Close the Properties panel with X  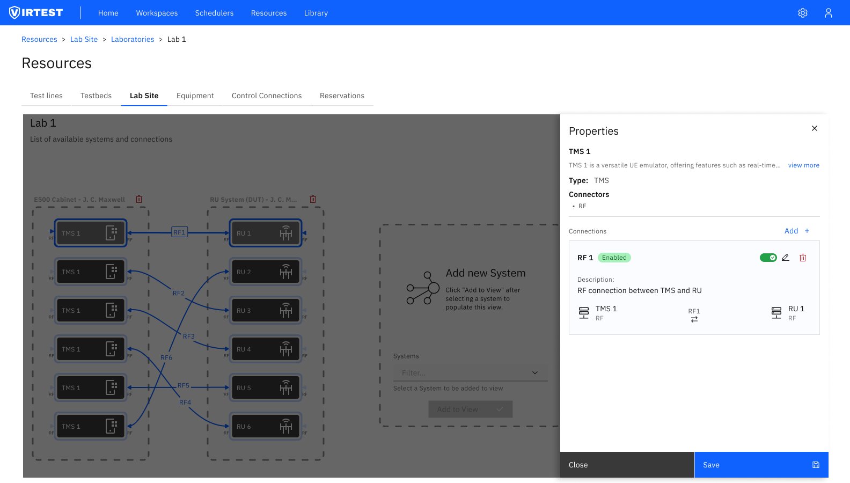click(x=814, y=128)
